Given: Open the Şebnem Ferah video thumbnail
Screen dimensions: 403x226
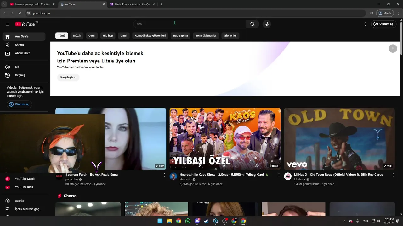Looking at the screenshot, I should click(x=135, y=139).
